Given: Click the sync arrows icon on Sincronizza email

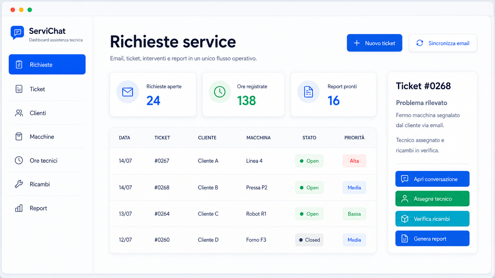Looking at the screenshot, I should pyautogui.click(x=420, y=43).
